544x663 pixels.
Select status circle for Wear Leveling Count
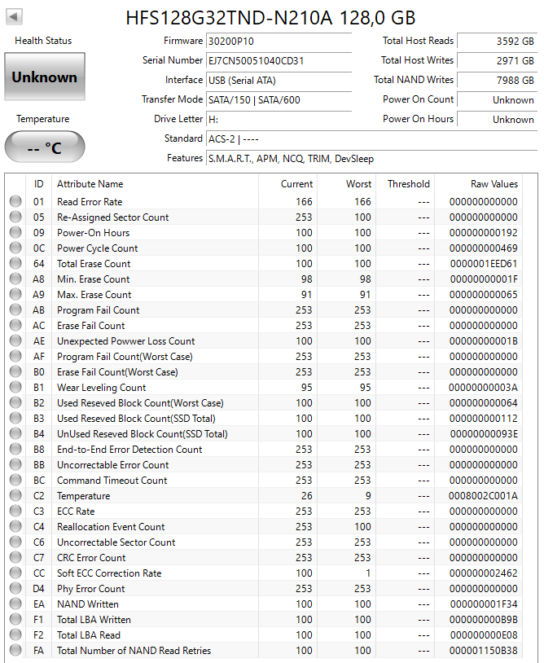[15, 388]
